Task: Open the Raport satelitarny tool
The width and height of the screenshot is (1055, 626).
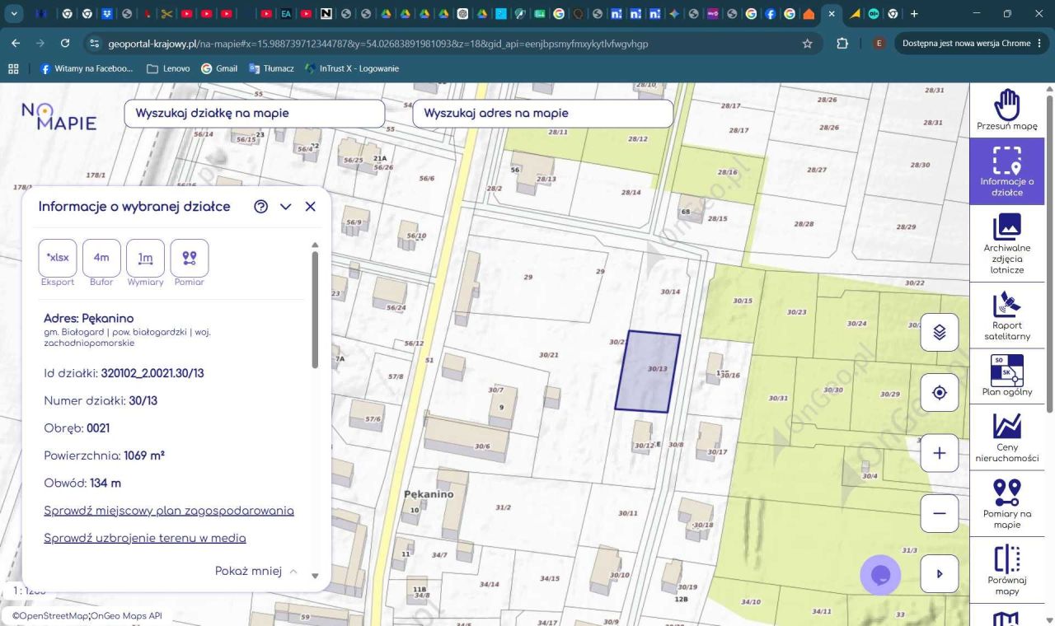Action: tap(1006, 315)
